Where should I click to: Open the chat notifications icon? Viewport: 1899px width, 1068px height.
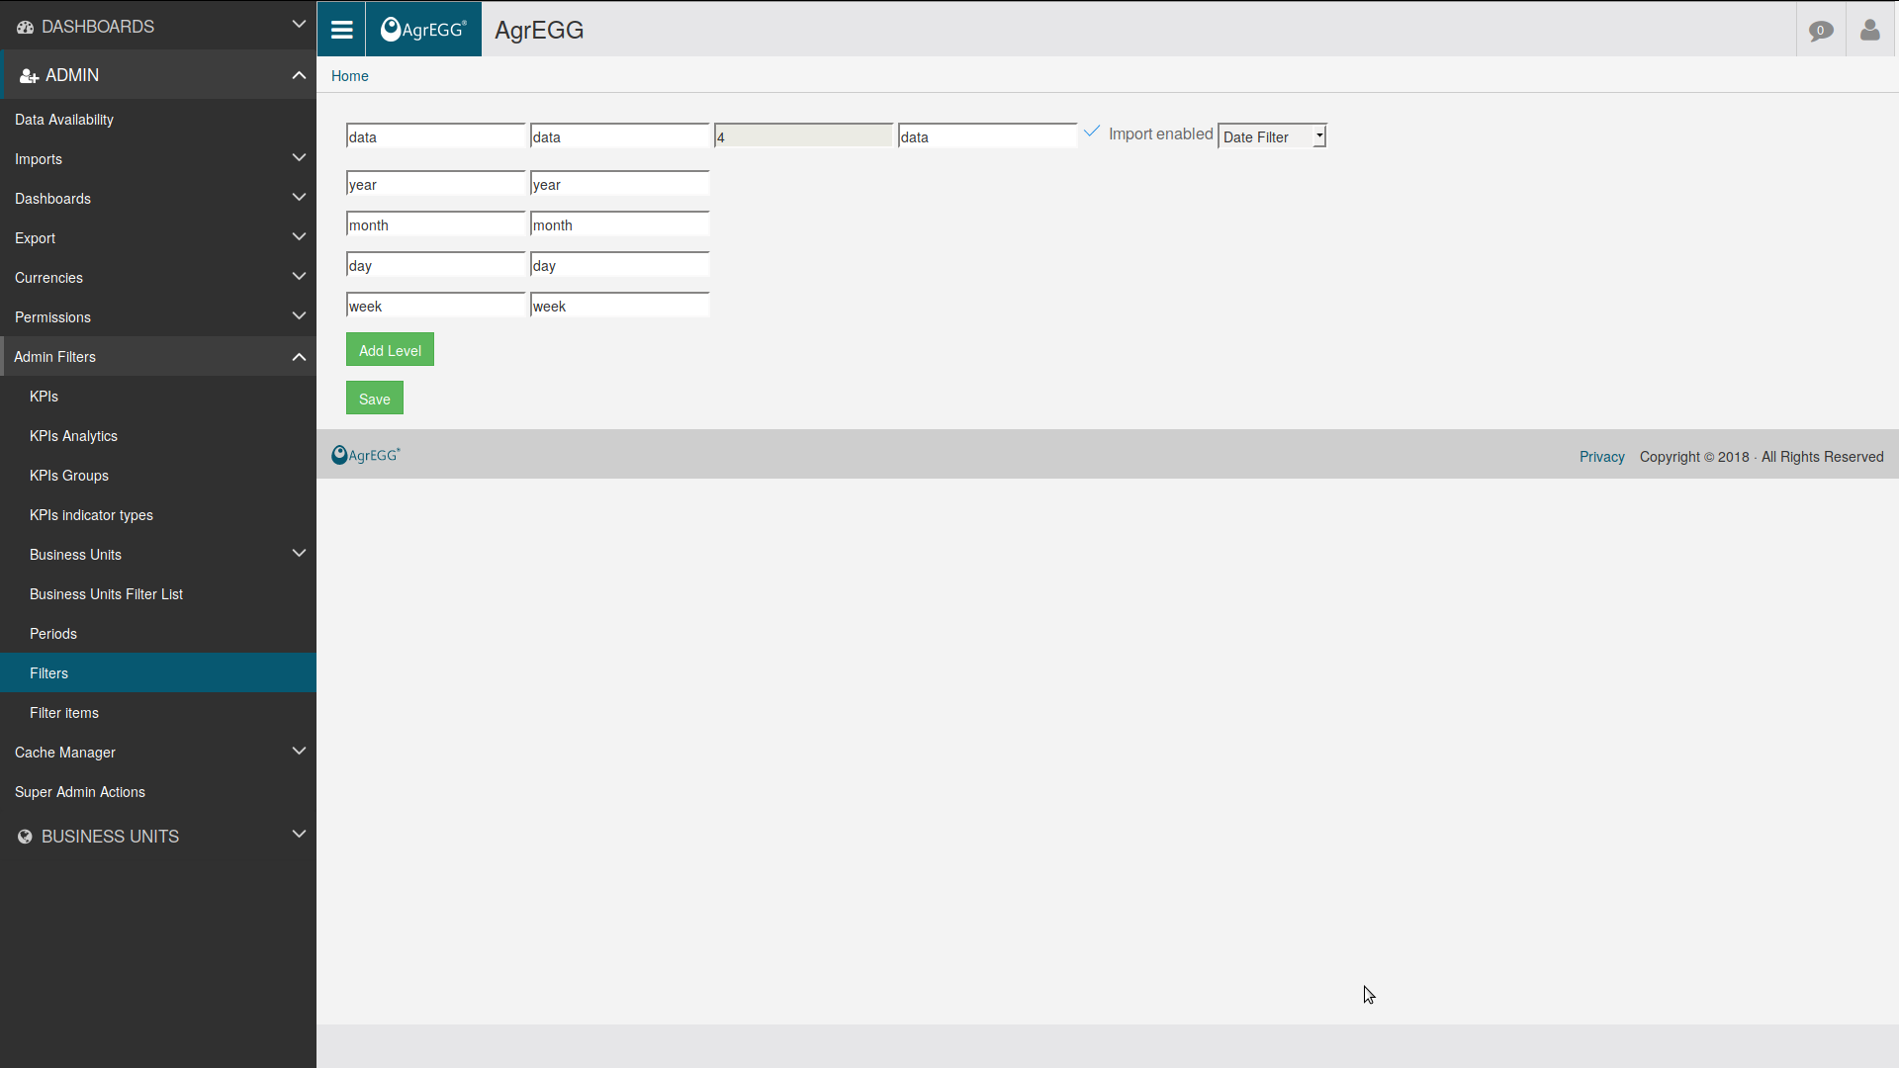click(1821, 31)
